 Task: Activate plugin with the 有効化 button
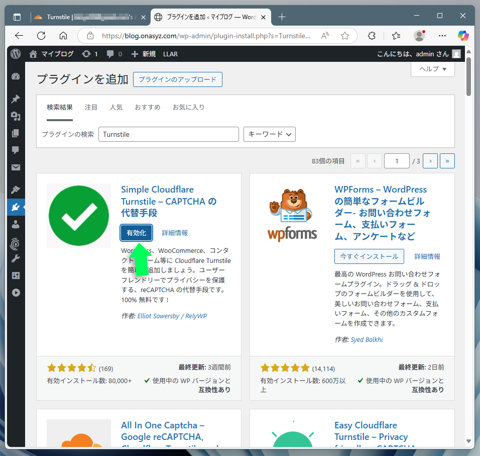coord(136,233)
